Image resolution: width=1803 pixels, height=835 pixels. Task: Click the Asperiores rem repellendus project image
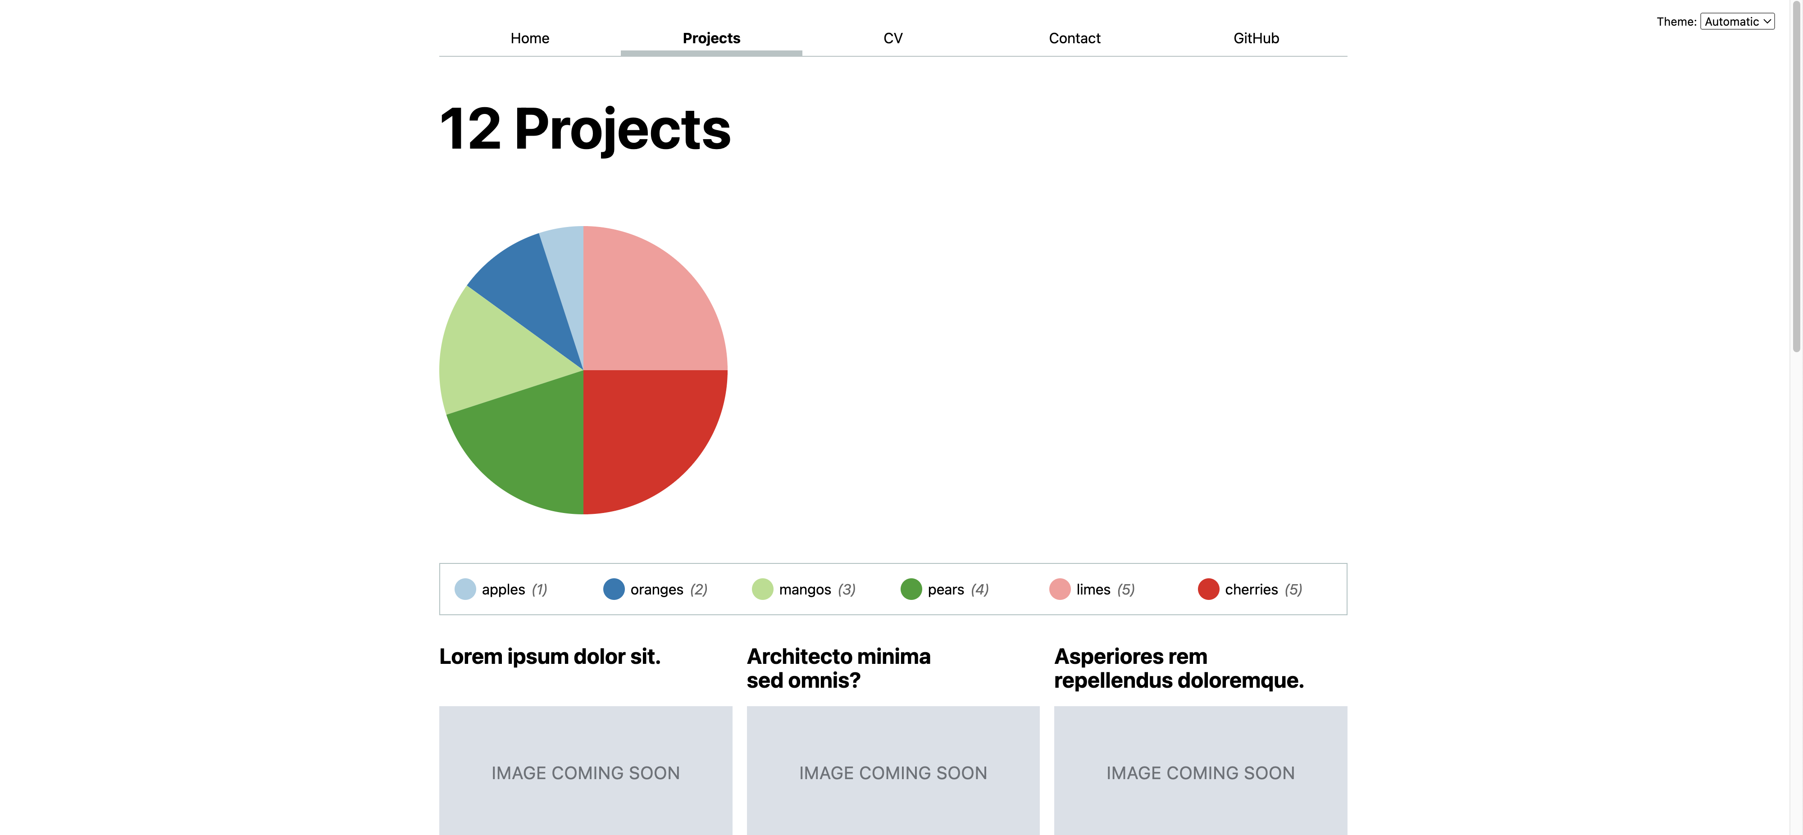1200,770
